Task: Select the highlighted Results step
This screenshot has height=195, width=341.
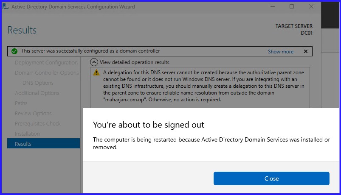Action: point(43,143)
